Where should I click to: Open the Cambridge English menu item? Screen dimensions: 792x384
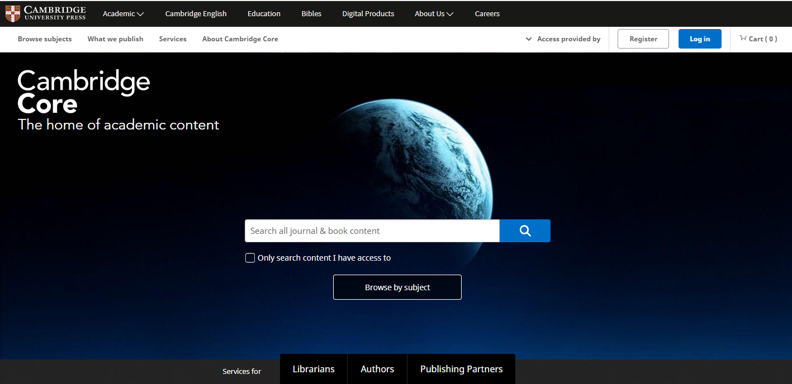click(196, 14)
